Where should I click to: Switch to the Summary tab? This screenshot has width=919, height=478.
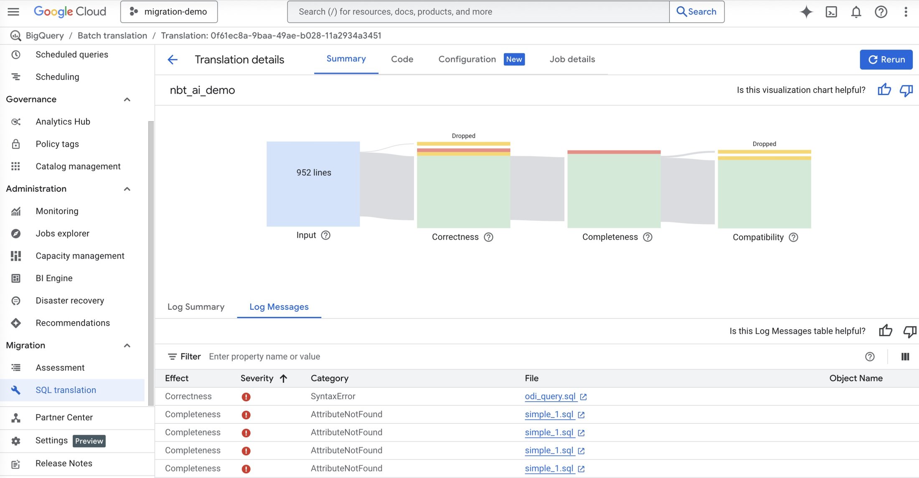346,59
